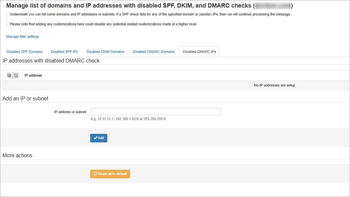The height and width of the screenshot is (197, 350).
Task: Select the Disabled DMARC Domains tab
Action: coord(153,52)
